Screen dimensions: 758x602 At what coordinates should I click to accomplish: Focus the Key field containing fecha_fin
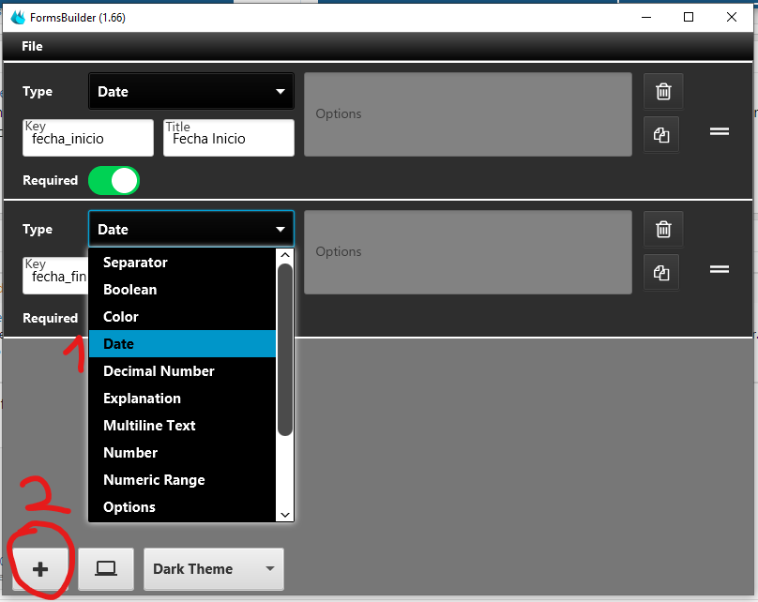click(55, 276)
